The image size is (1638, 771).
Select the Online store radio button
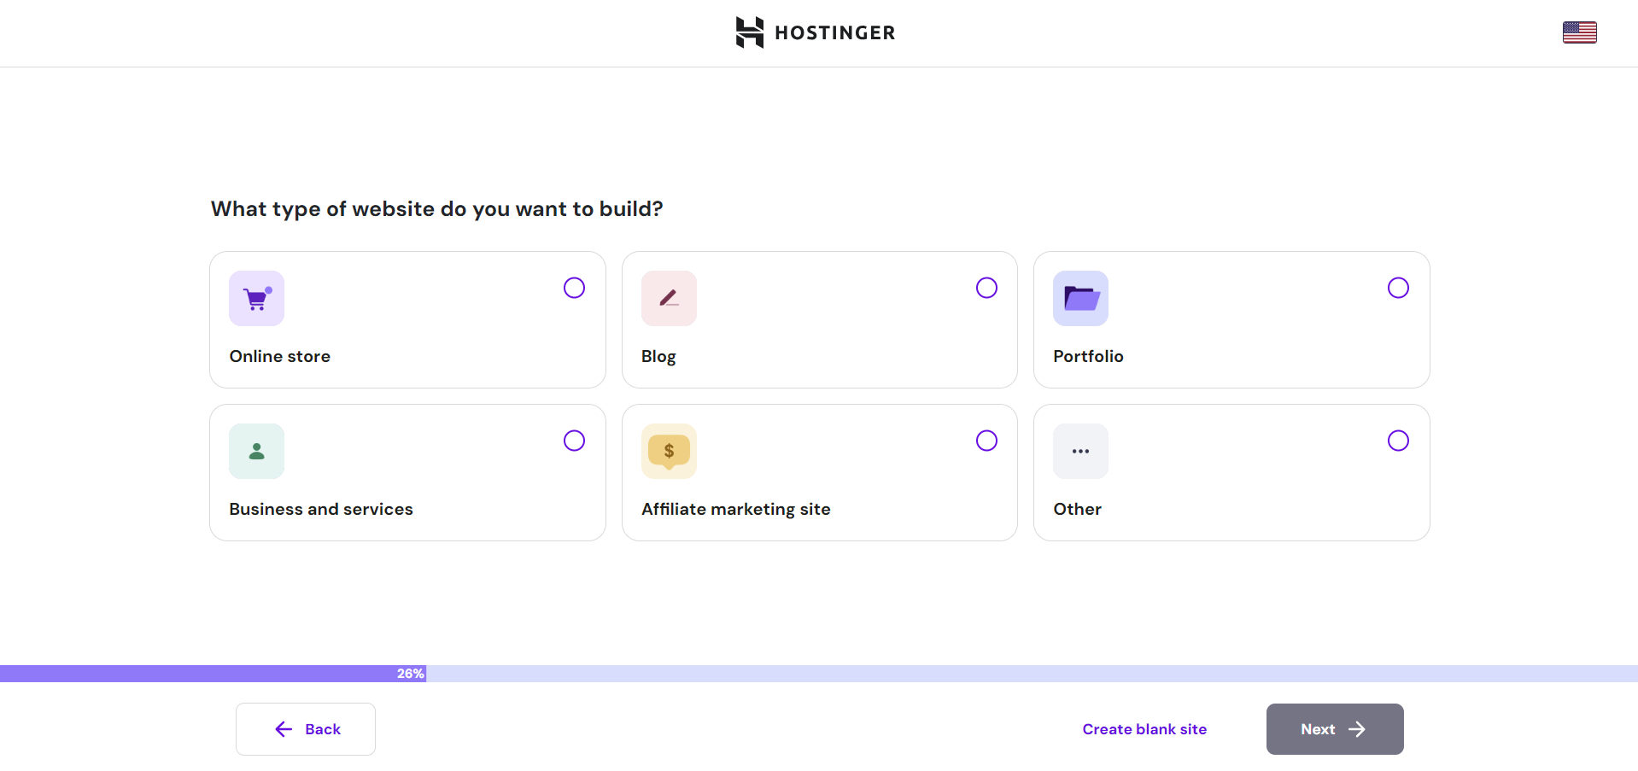(574, 288)
